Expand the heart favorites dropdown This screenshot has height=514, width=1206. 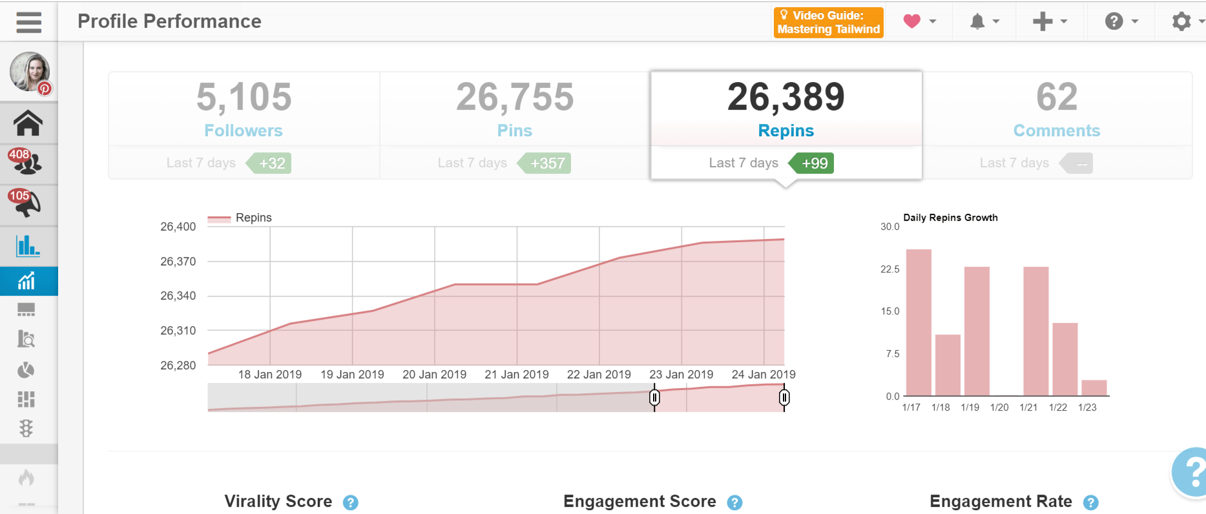coord(920,21)
